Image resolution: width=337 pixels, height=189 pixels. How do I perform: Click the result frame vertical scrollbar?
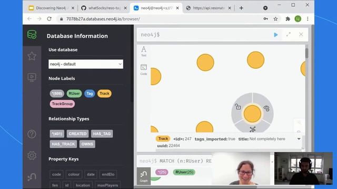tap(306, 53)
